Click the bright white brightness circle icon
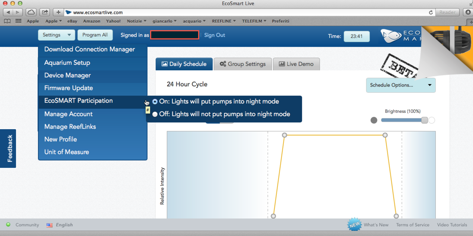The height and width of the screenshot is (236, 473). click(432, 120)
